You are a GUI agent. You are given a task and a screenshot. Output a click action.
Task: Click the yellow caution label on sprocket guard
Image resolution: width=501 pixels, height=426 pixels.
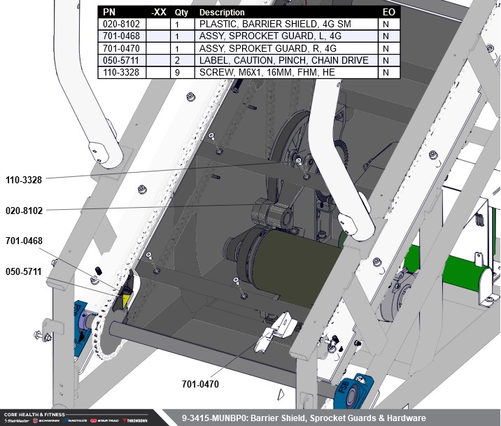pos(126,300)
